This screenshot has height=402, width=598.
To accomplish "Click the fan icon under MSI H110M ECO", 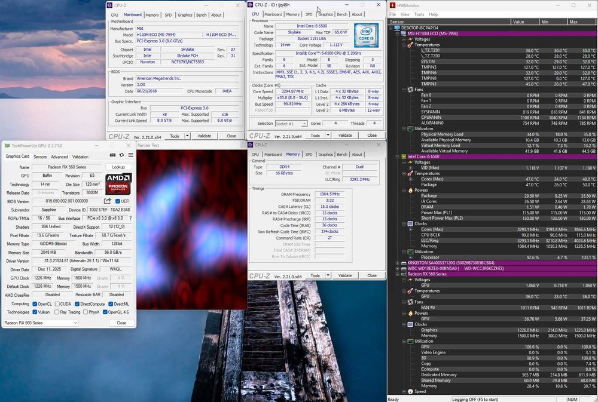I will click(410, 90).
